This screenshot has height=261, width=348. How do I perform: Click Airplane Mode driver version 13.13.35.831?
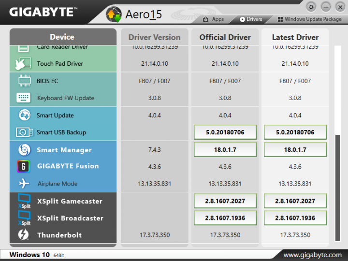[x=155, y=184]
